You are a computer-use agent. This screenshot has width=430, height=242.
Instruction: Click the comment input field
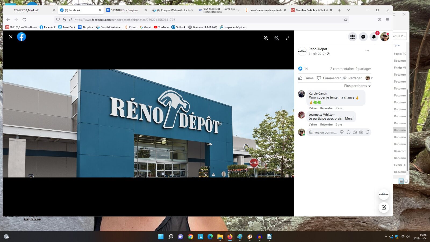pyautogui.click(x=323, y=132)
